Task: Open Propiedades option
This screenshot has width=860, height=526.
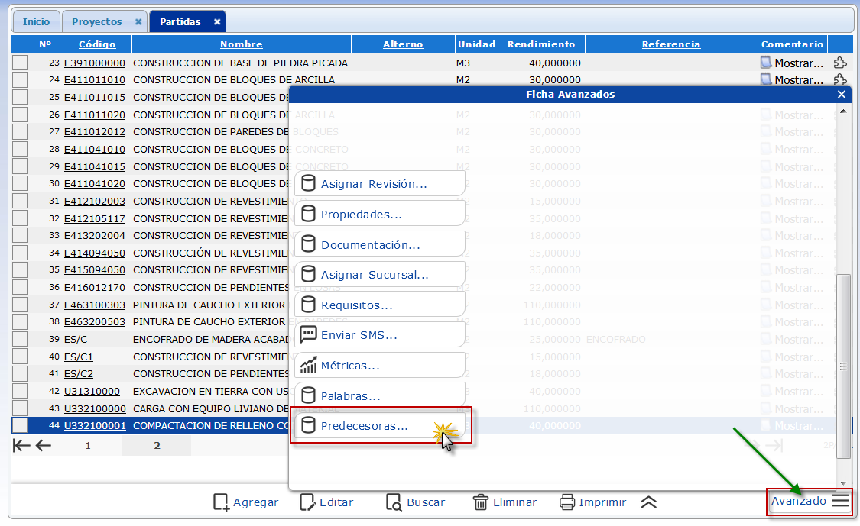Action: [379, 215]
